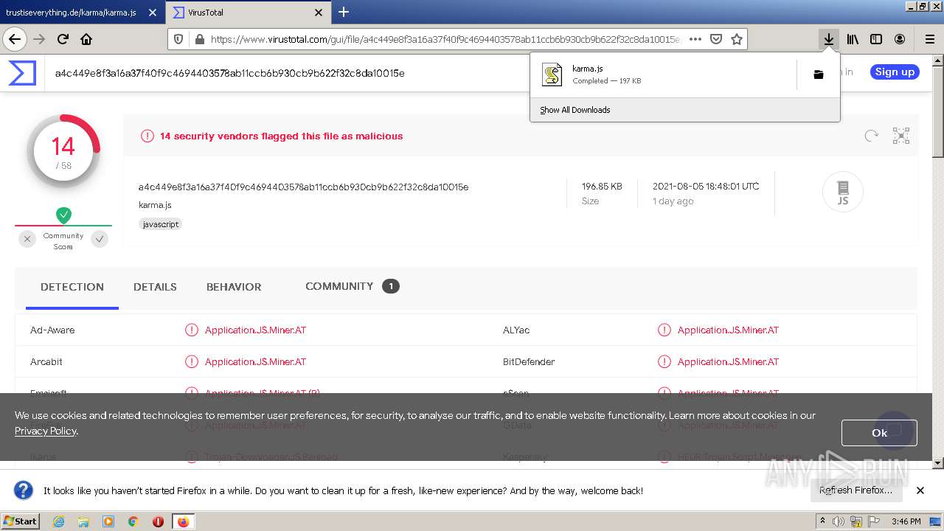This screenshot has width=944, height=531.
Task: Click the Firefox taskbar button
Action: (183, 521)
